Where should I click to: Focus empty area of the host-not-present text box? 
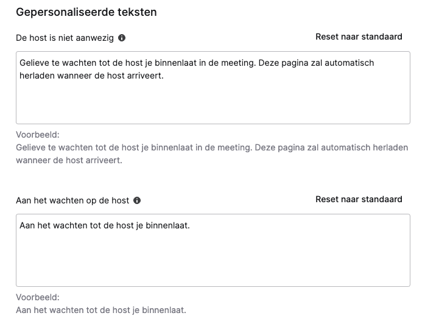pyautogui.click(x=212, y=103)
